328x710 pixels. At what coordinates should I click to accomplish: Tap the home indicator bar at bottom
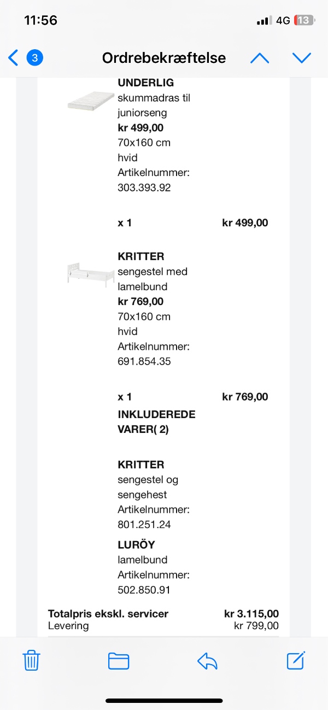[164, 700]
